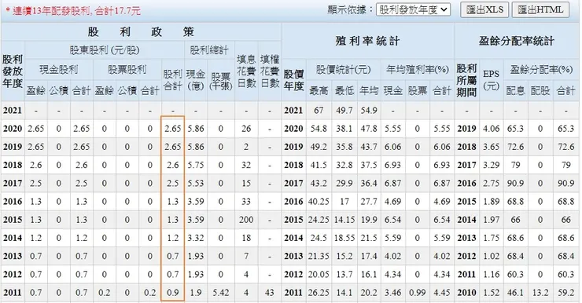Click the 5.75 cash total for 2018

tap(196, 165)
